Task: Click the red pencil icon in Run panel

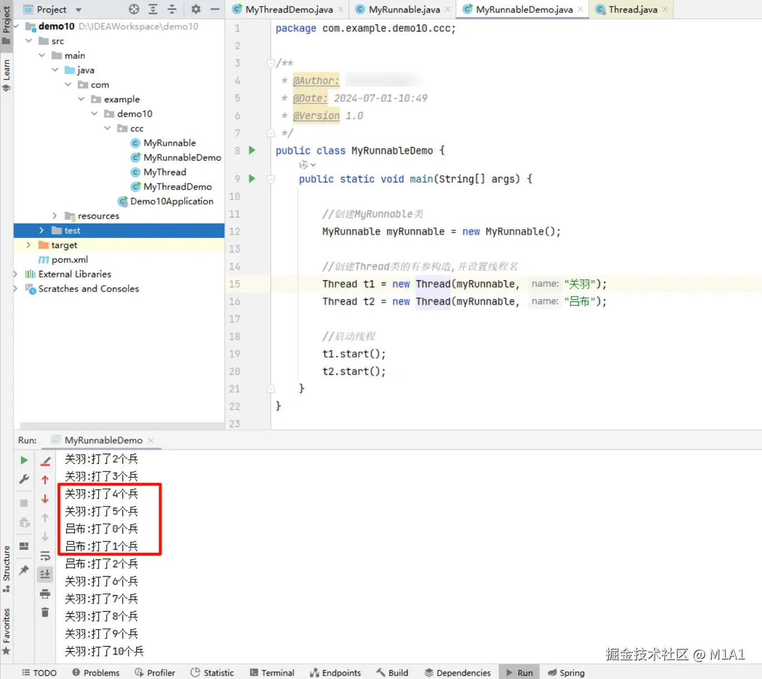Action: pos(46,461)
